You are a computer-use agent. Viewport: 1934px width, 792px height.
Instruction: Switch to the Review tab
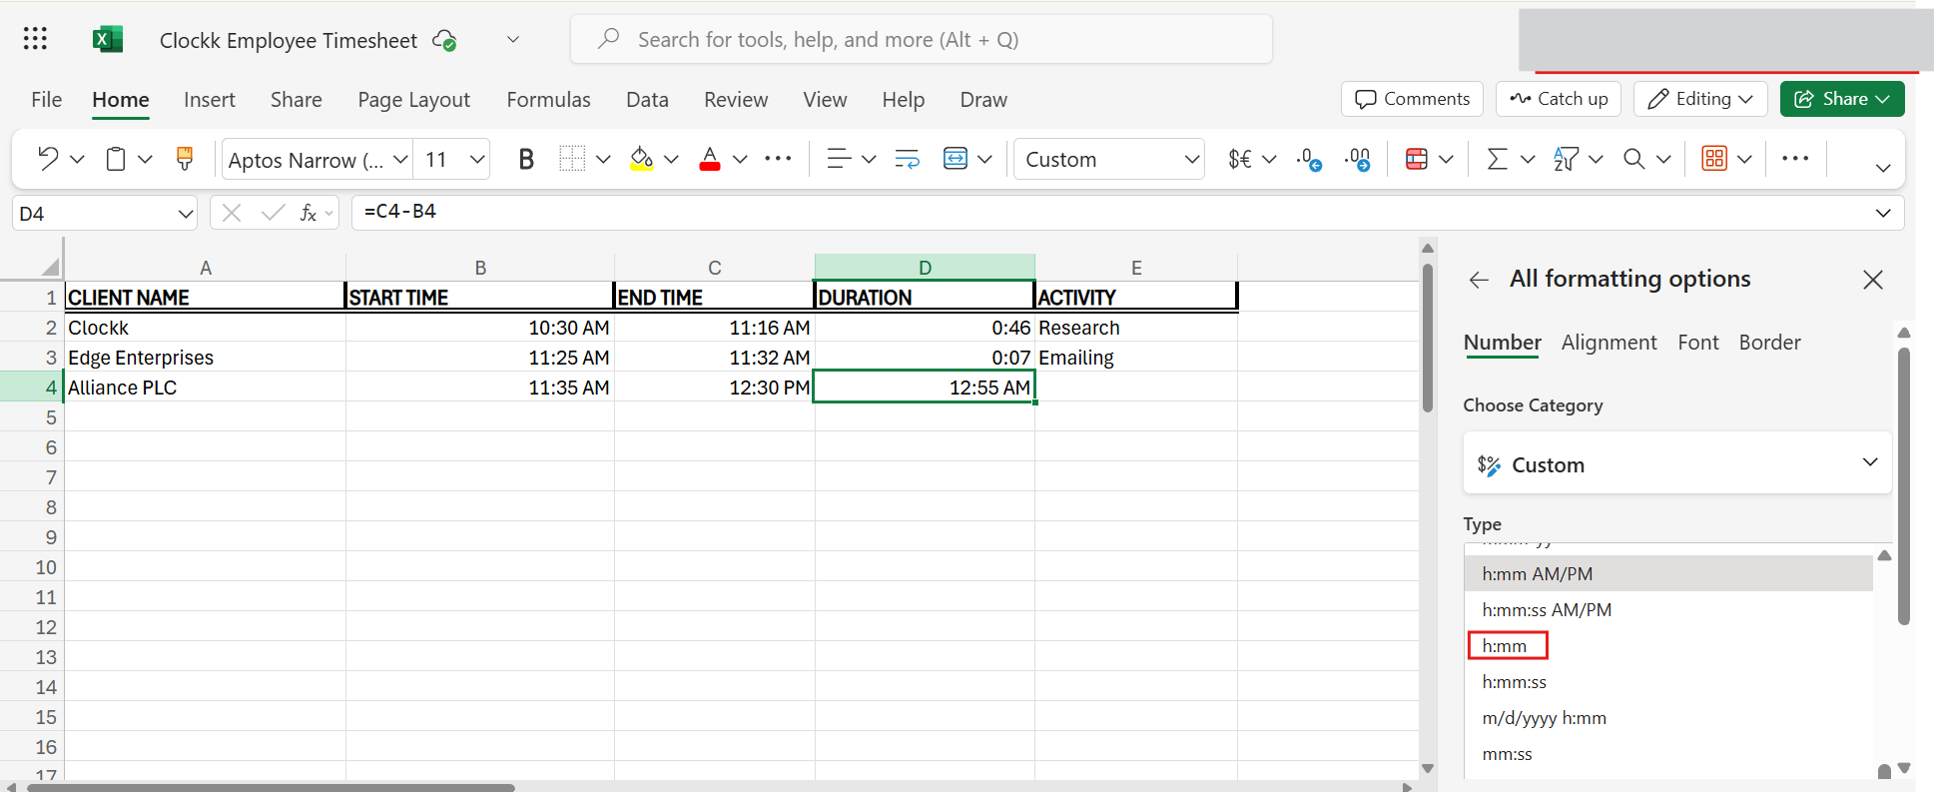click(x=736, y=100)
